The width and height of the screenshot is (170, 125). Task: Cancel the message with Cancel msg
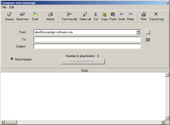click(156, 16)
